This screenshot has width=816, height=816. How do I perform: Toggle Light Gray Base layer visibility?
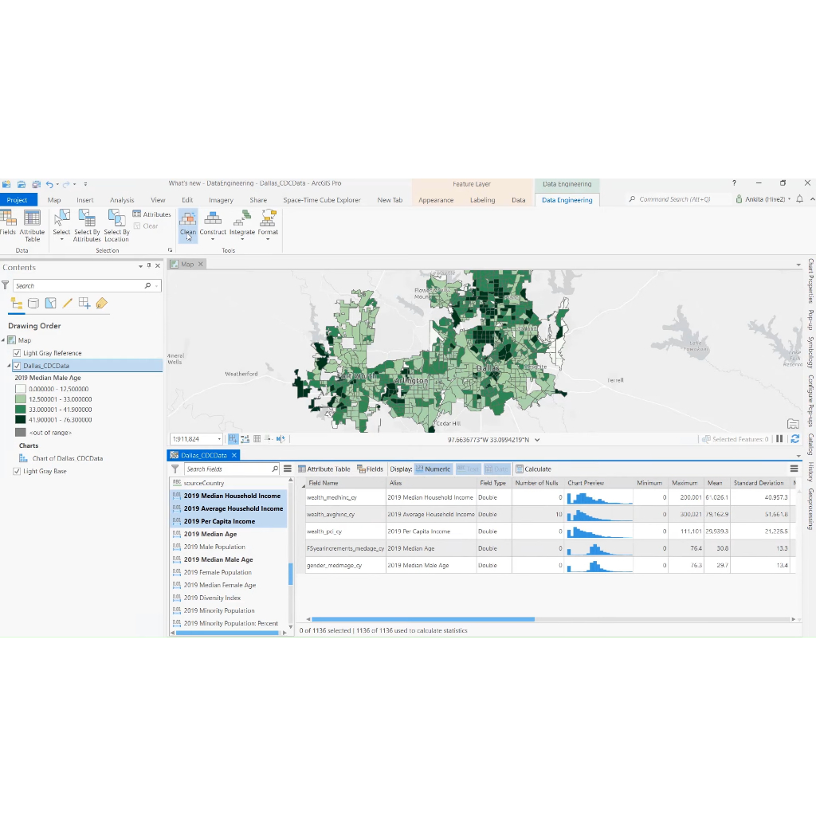point(18,471)
